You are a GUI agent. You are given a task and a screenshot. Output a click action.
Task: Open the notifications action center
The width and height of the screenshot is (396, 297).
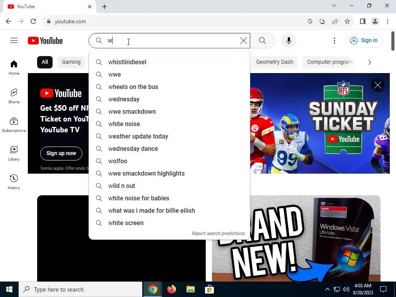[383, 289]
